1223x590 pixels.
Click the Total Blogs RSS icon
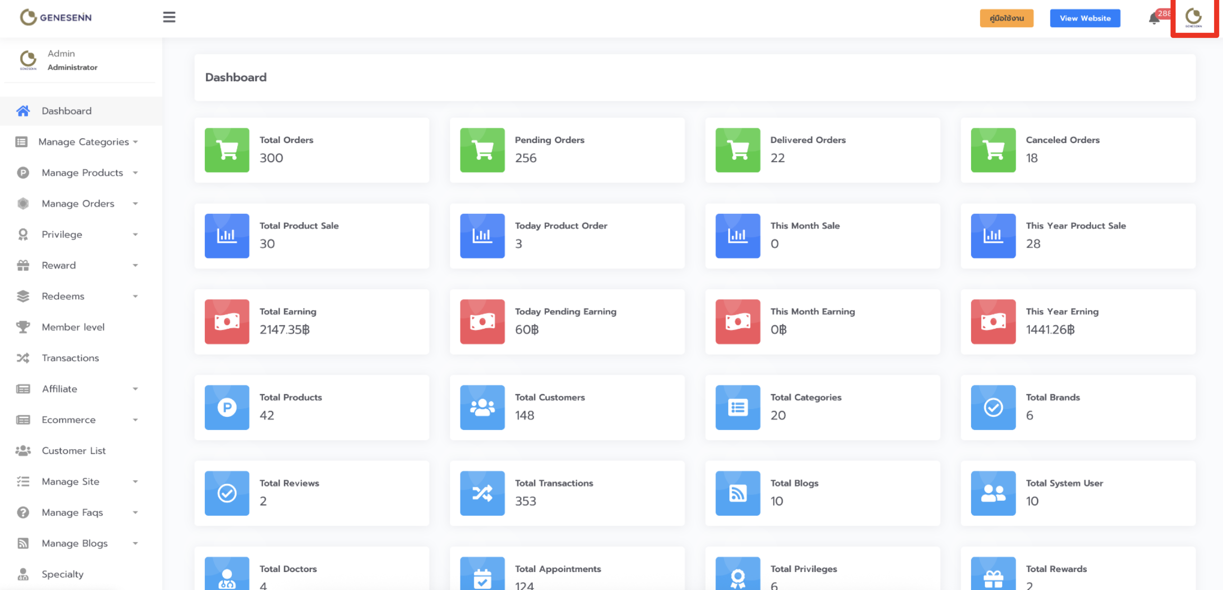[x=738, y=493]
